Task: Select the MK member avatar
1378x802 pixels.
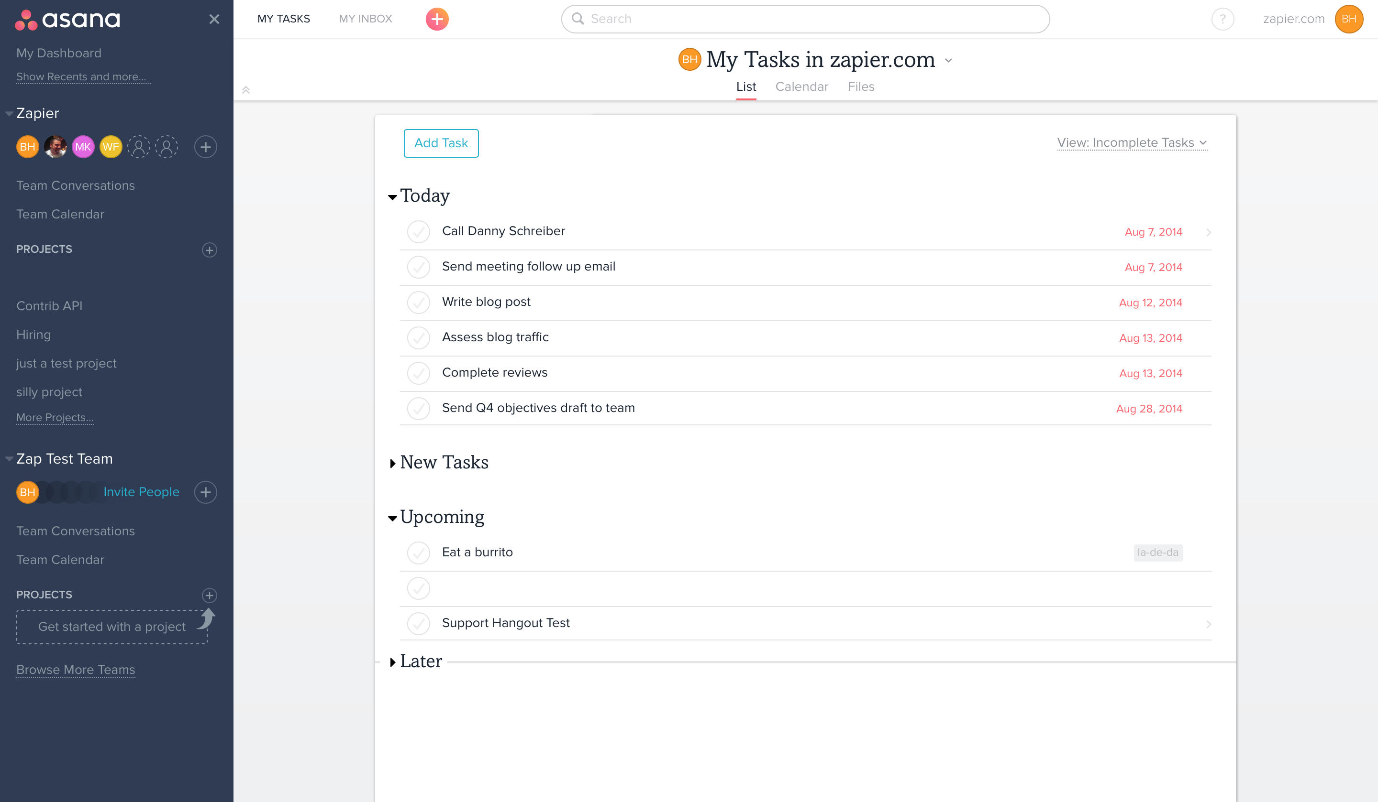Action: tap(83, 146)
